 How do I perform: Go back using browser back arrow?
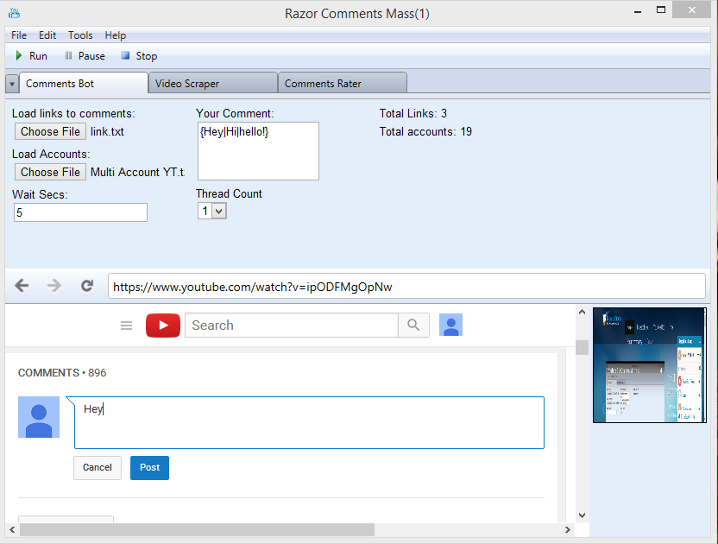[x=22, y=286]
